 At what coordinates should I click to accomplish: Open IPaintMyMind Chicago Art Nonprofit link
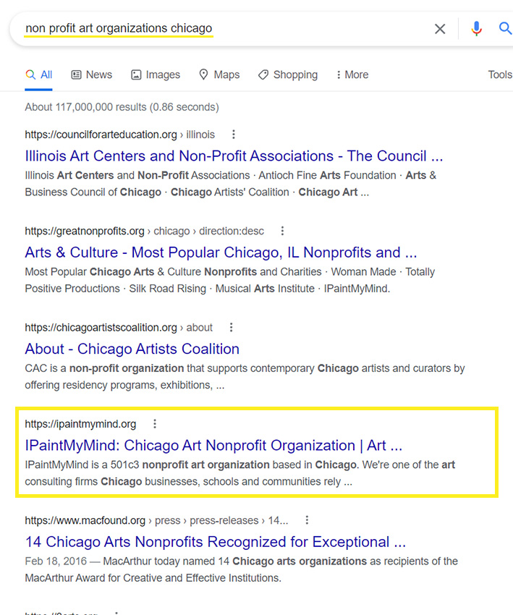point(213,445)
